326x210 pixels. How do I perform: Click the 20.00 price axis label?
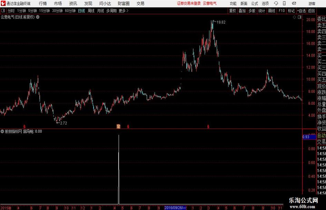[x=310, y=20]
